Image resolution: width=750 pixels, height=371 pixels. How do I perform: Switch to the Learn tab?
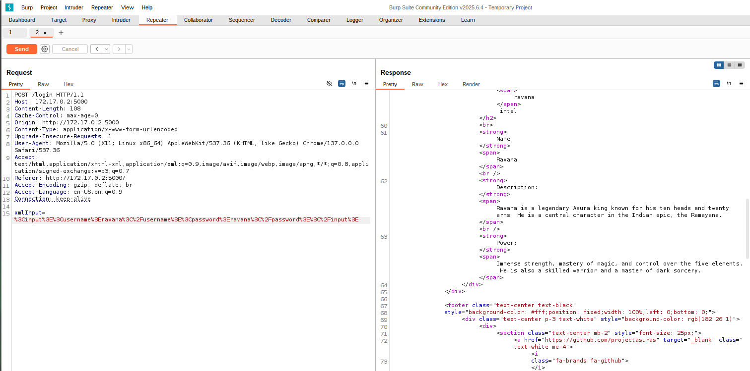[468, 20]
